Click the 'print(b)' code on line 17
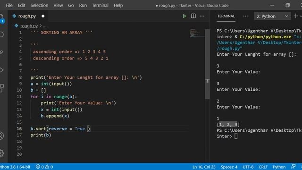 [x=41, y=135]
